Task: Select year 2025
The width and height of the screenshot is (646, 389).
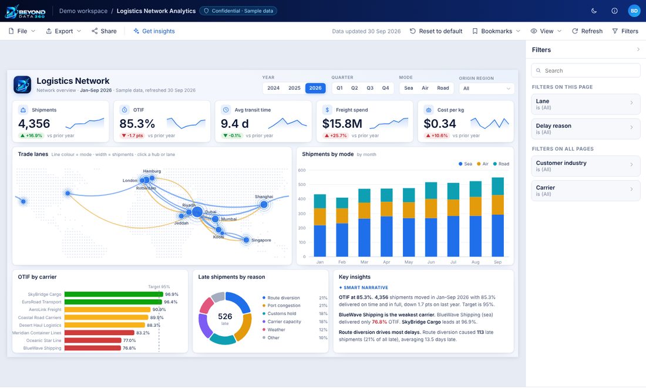Action: (x=294, y=88)
